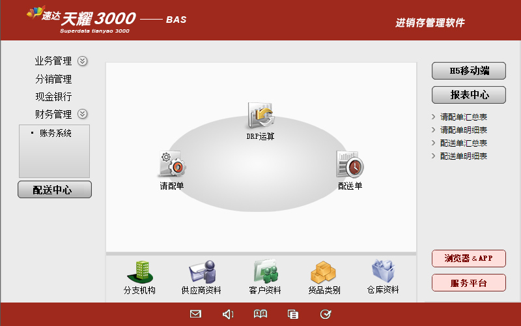Viewport: 521px width, 326px height.
Task: Open the book icon in bottom bar
Action: pos(260,314)
